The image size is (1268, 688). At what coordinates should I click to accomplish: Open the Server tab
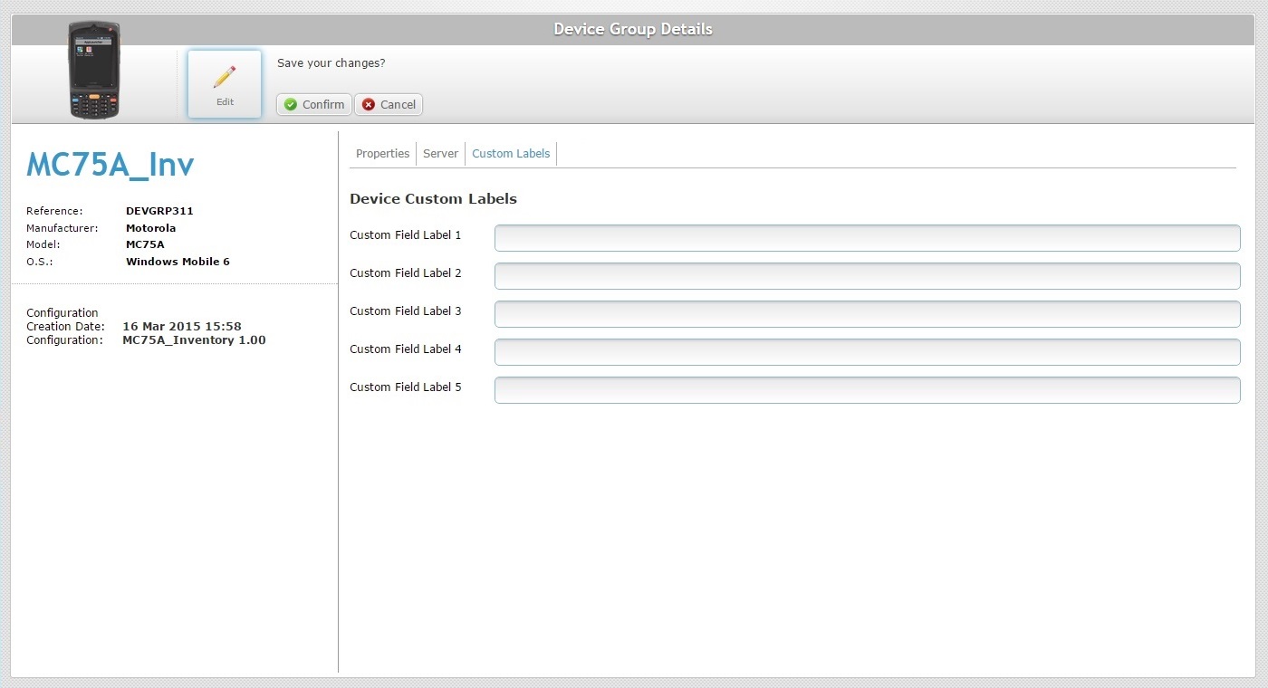(440, 154)
